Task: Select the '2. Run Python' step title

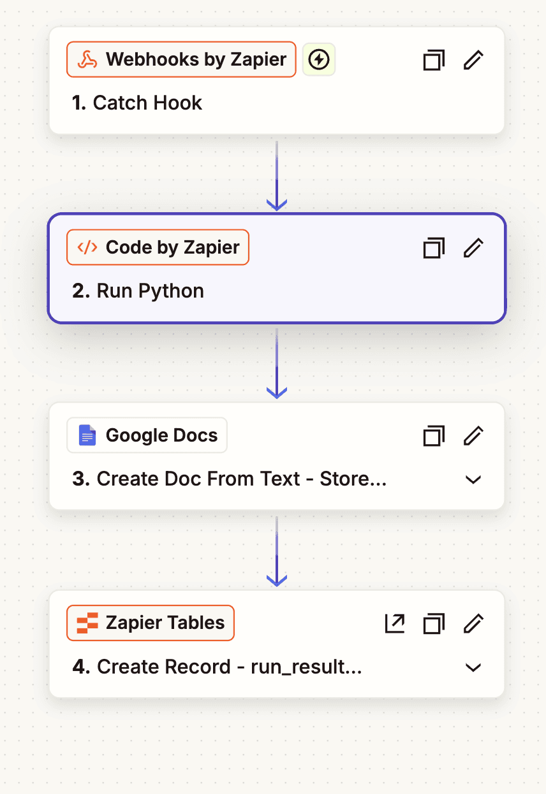Action: [138, 291]
